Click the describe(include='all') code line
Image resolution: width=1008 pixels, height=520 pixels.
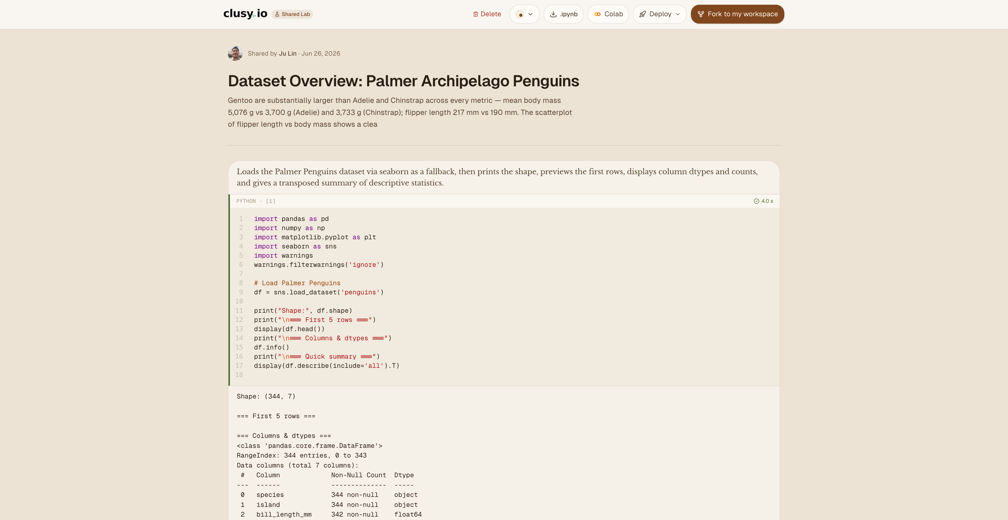(327, 365)
